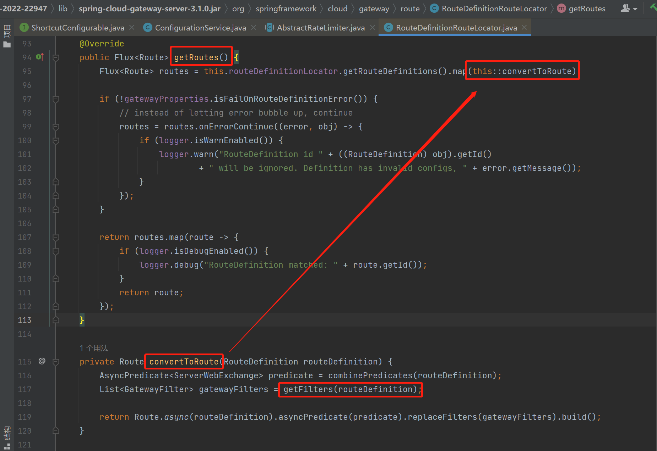This screenshot has height=451, width=657.
Task: Click the gateway breadcrumb
Action: pos(374,9)
